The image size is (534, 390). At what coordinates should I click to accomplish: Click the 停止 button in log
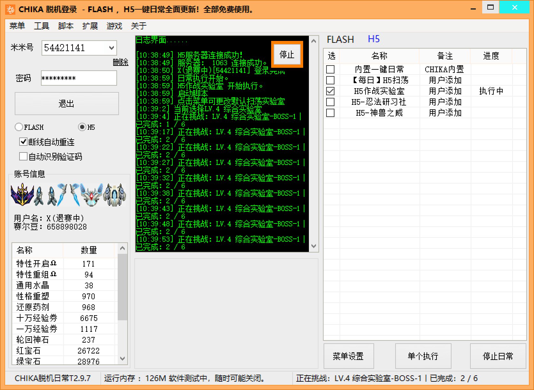[x=287, y=55]
